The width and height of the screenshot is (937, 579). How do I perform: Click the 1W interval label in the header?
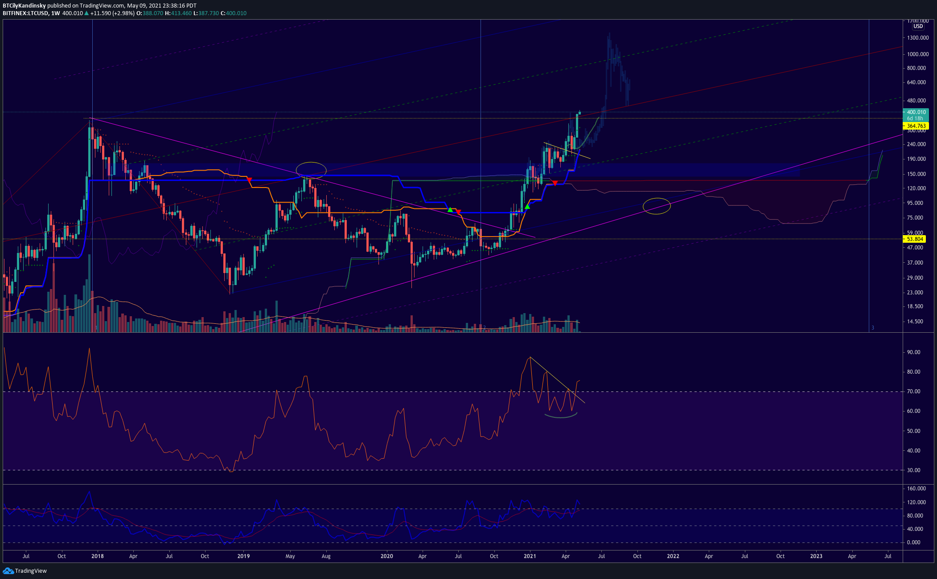click(x=56, y=13)
